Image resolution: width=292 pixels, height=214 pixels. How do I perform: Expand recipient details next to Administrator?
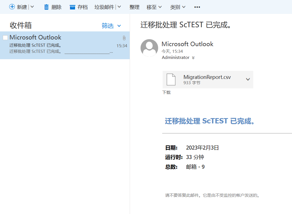coord(193,58)
